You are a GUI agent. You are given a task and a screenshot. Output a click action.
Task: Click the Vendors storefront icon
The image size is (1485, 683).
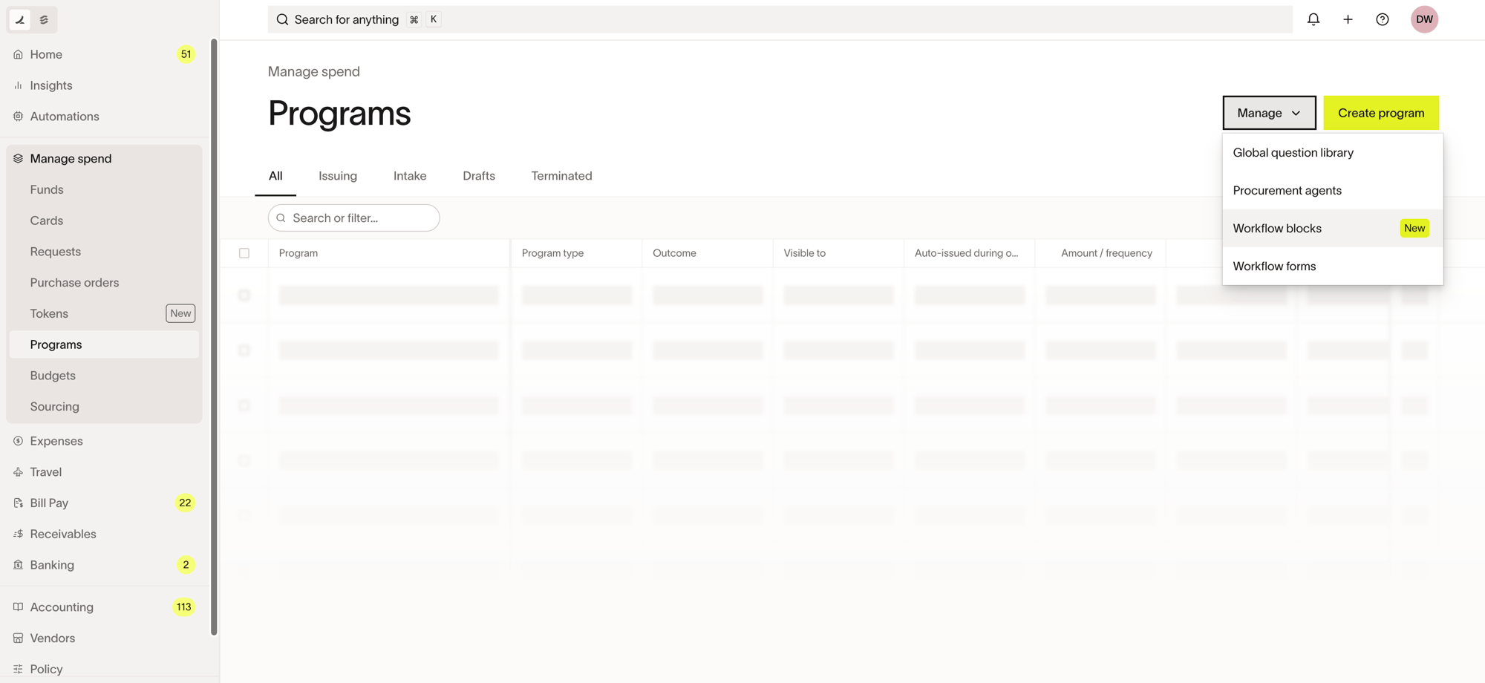pos(18,638)
